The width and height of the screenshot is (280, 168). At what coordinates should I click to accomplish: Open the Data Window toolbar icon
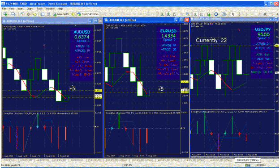[28, 14]
